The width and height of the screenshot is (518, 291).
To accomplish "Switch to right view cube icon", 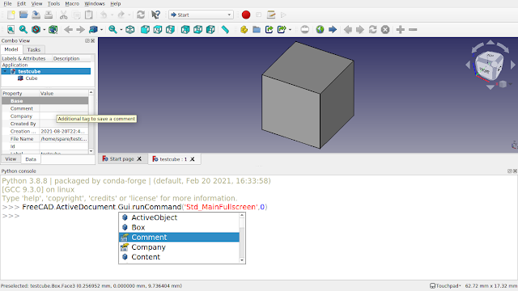I will coord(170,30).
